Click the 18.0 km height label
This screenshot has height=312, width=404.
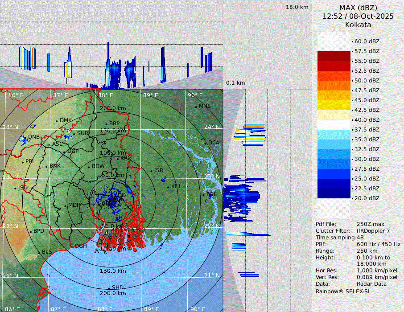click(297, 7)
